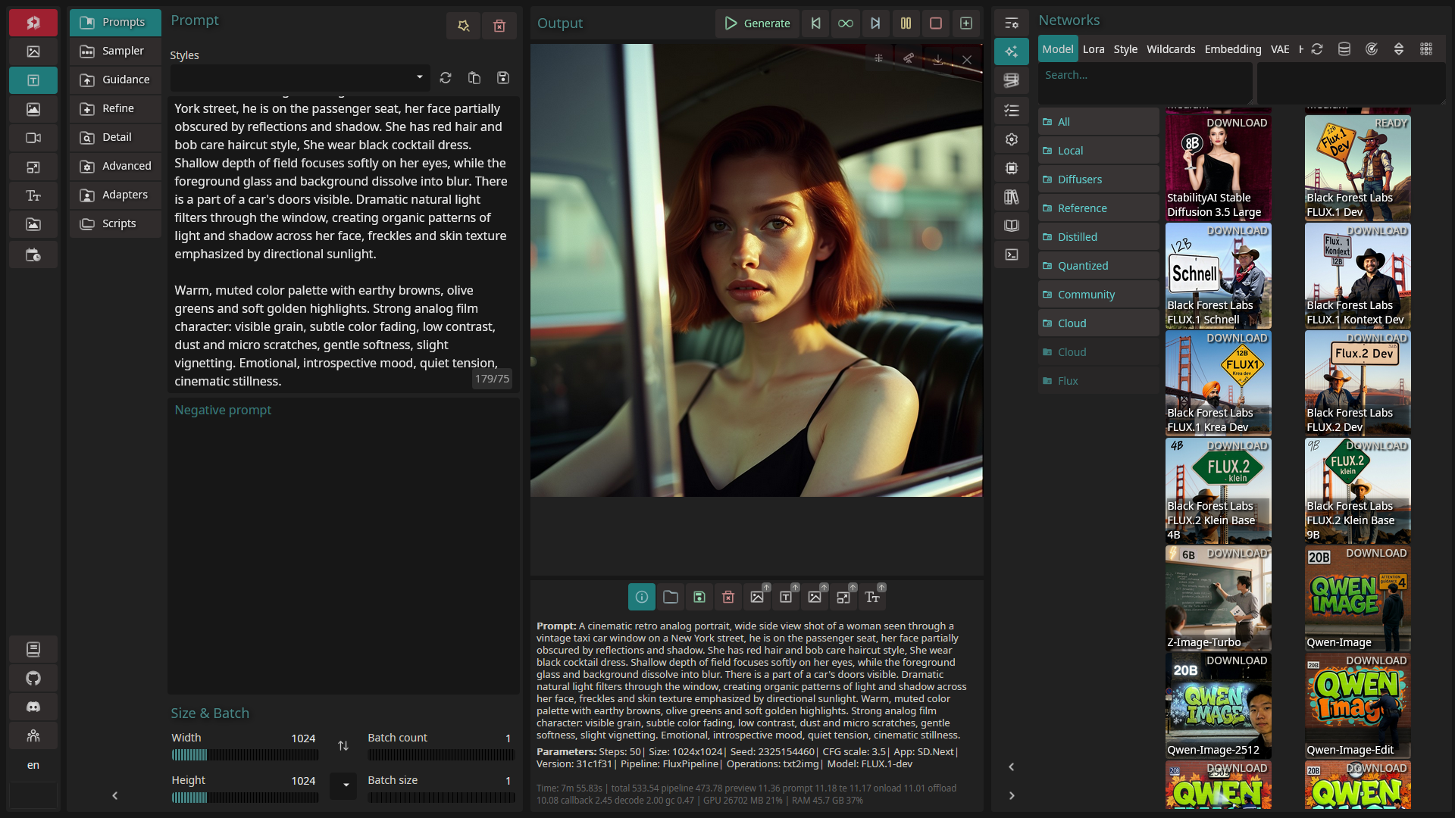Click the Generate button
Screen dimensions: 1455x818
756,23
